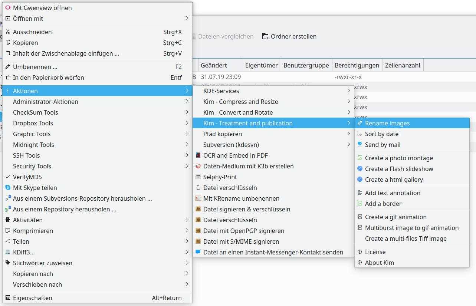
Task: Expand the 'Öffnen mit' submenu
Action: click(98, 18)
